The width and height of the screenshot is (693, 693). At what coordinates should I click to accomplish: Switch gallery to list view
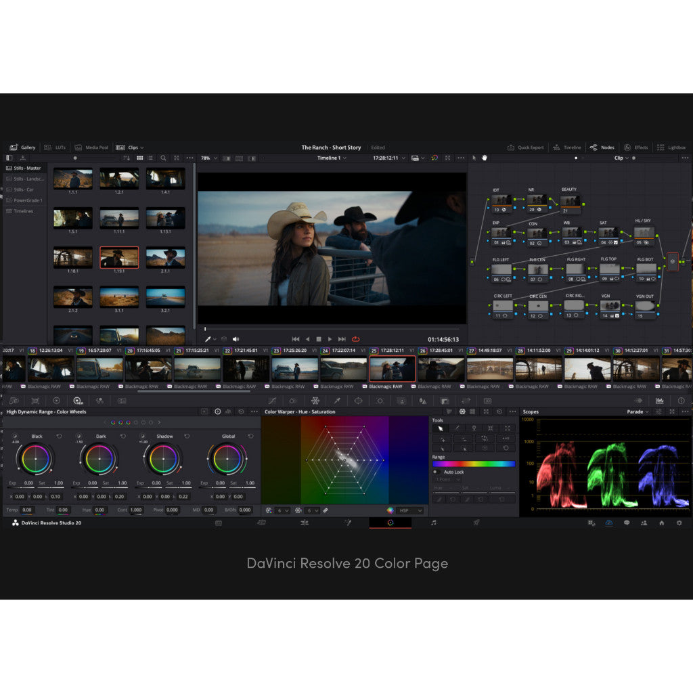coord(151,158)
